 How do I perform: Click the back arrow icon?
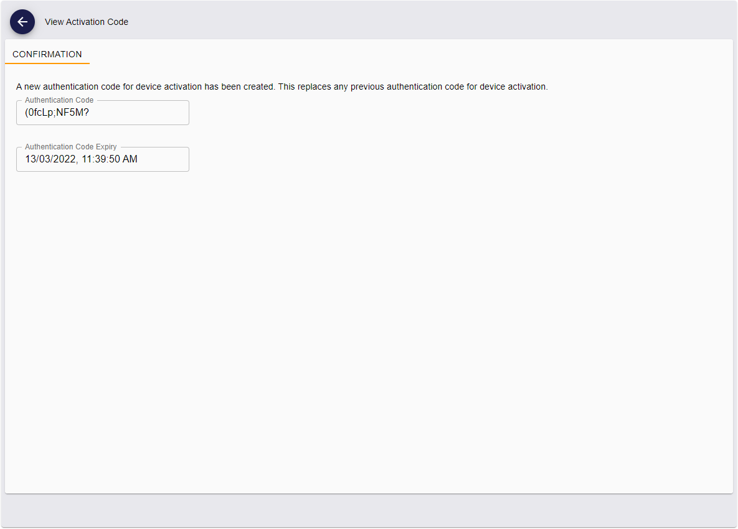22,22
